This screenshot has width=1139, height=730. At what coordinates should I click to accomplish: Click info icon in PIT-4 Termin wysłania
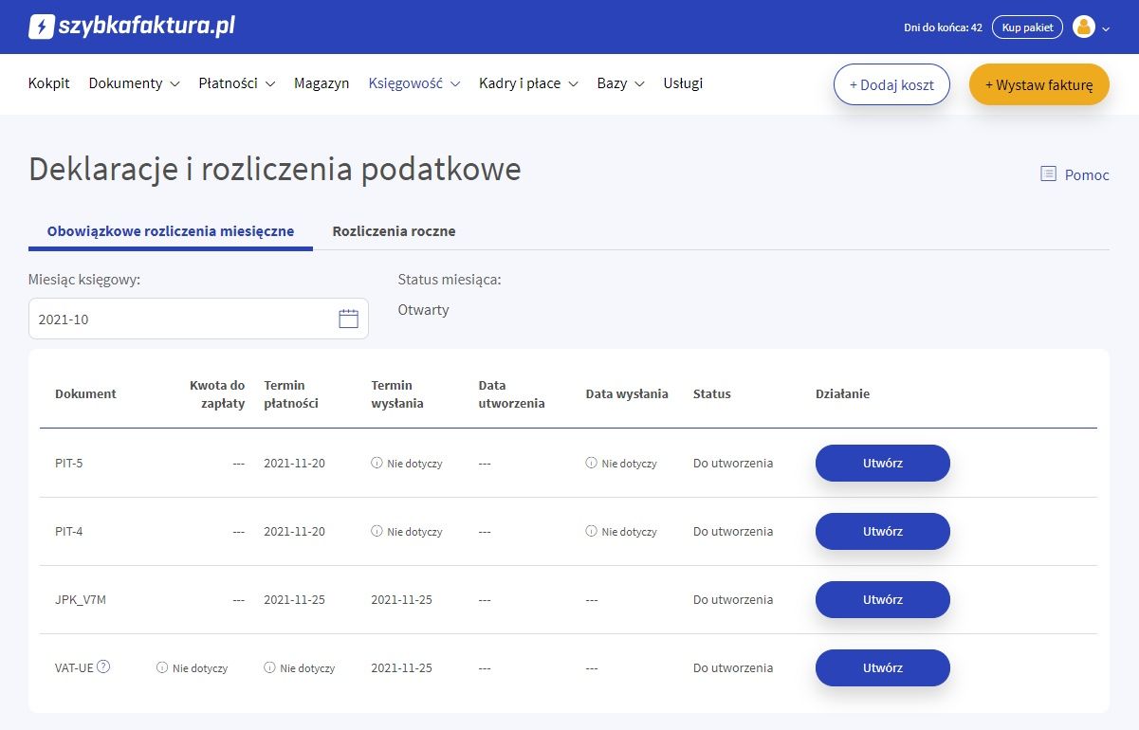(377, 532)
